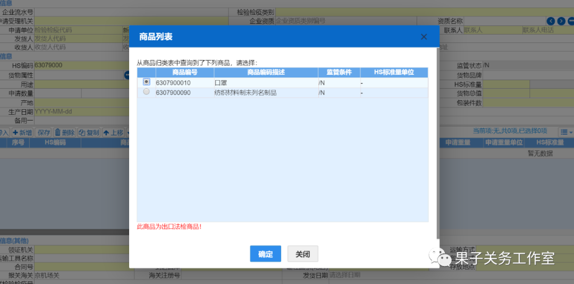Open the list view dropdown icon at right
Image resolution: width=574 pixels, height=284 pixels.
(x=566, y=132)
